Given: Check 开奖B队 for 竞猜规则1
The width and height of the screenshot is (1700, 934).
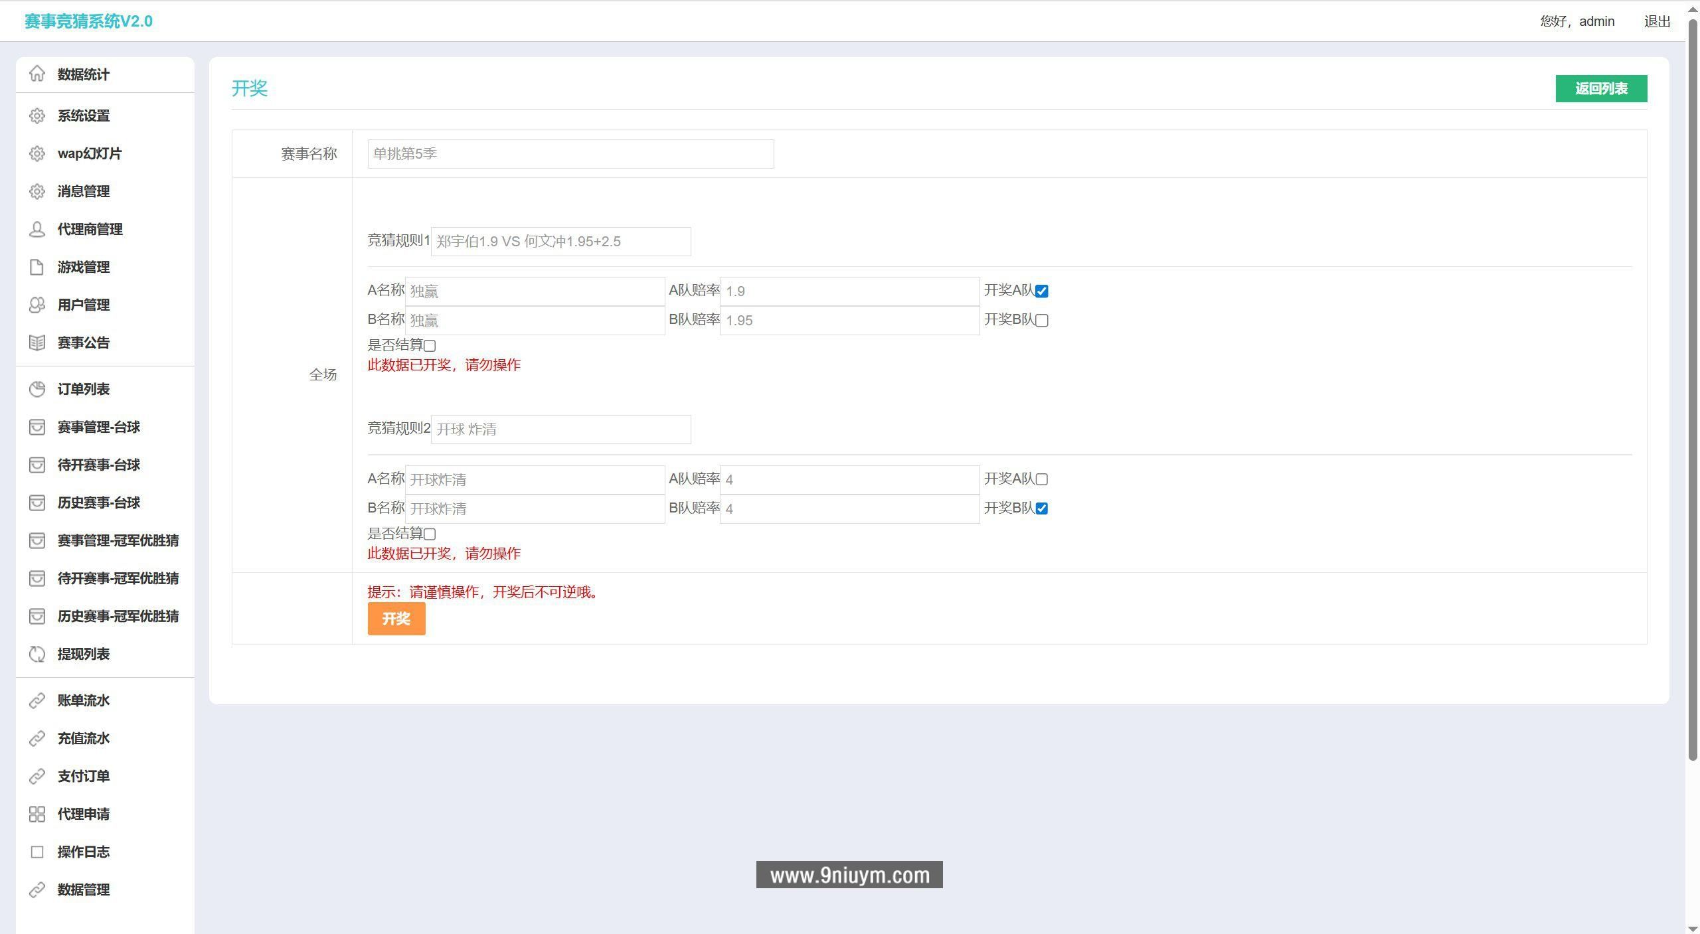Looking at the screenshot, I should coord(1041,321).
